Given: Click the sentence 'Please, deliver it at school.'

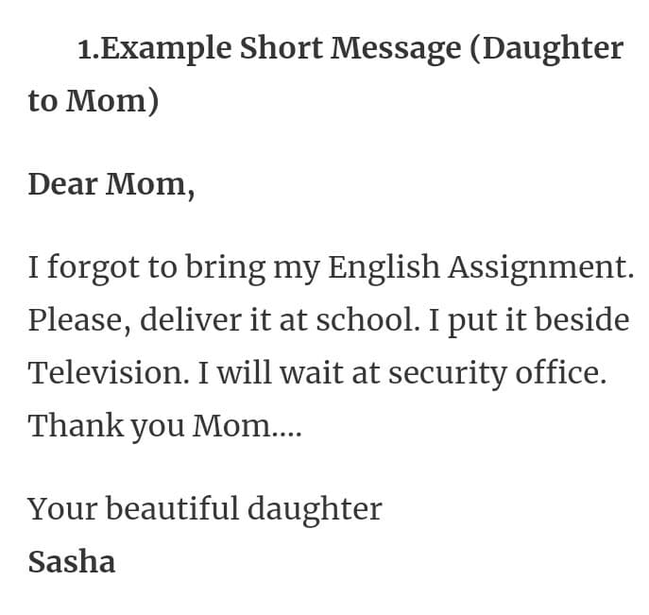Looking at the screenshot, I should 224,321.
